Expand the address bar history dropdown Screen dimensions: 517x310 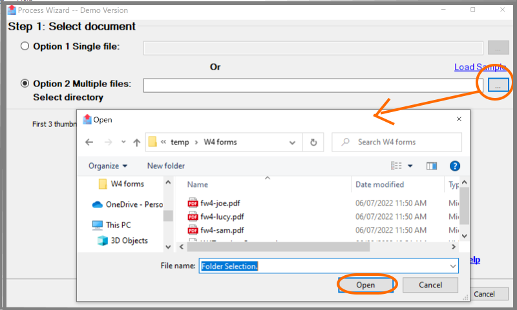292,142
